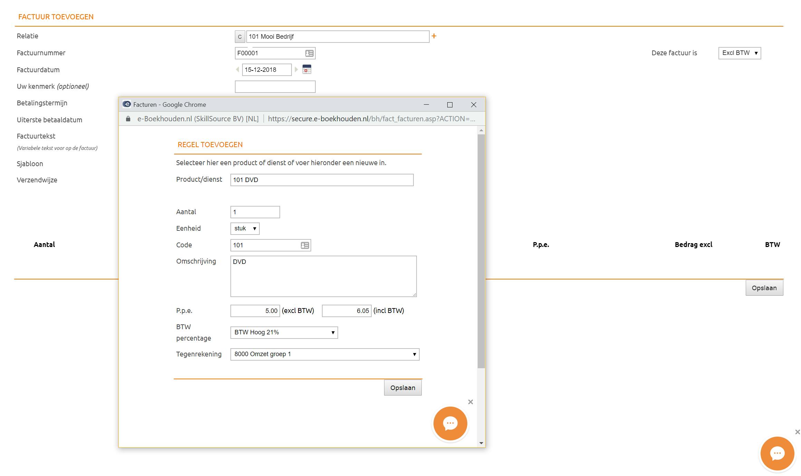The height and width of the screenshot is (476, 801).
Task: Click popup scrollbar down arrow
Action: click(481, 443)
